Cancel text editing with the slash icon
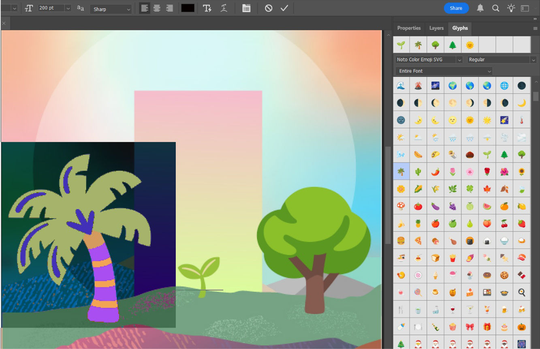This screenshot has height=349, width=540. tap(268, 8)
